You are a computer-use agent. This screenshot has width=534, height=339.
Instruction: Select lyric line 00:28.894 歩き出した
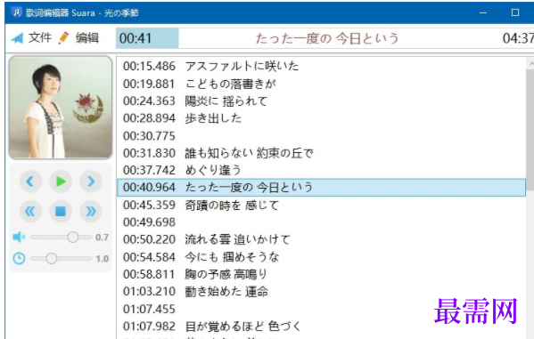(321, 118)
